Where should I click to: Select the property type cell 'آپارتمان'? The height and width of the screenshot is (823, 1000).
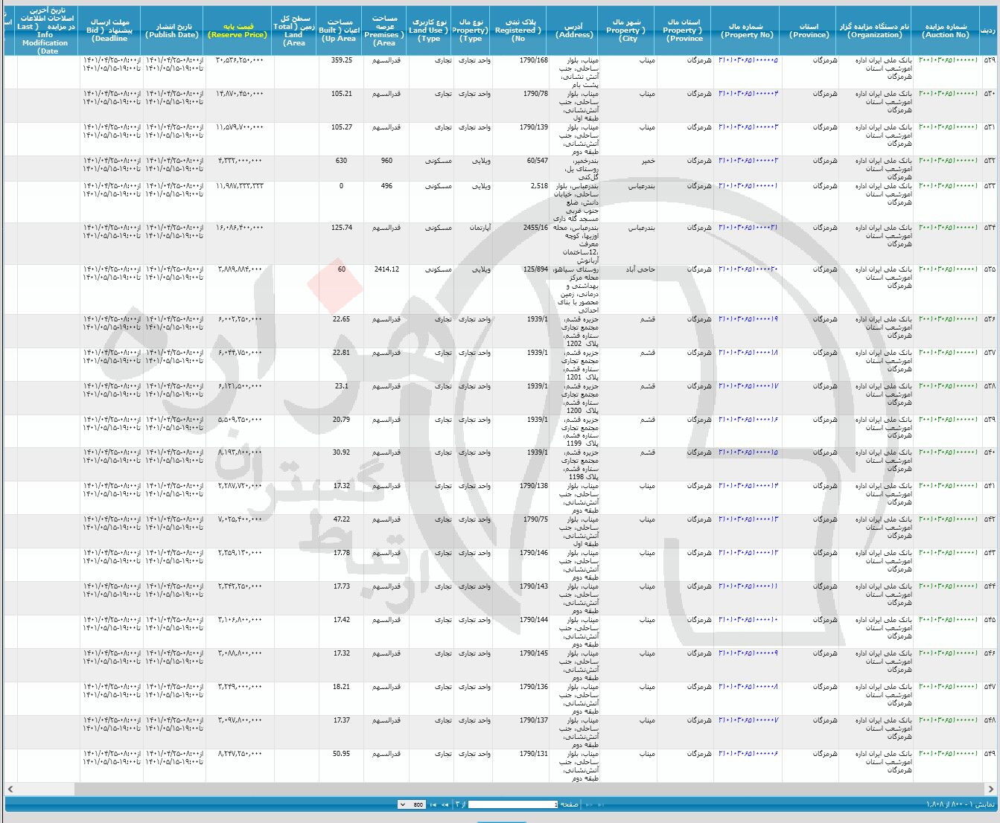[480, 228]
